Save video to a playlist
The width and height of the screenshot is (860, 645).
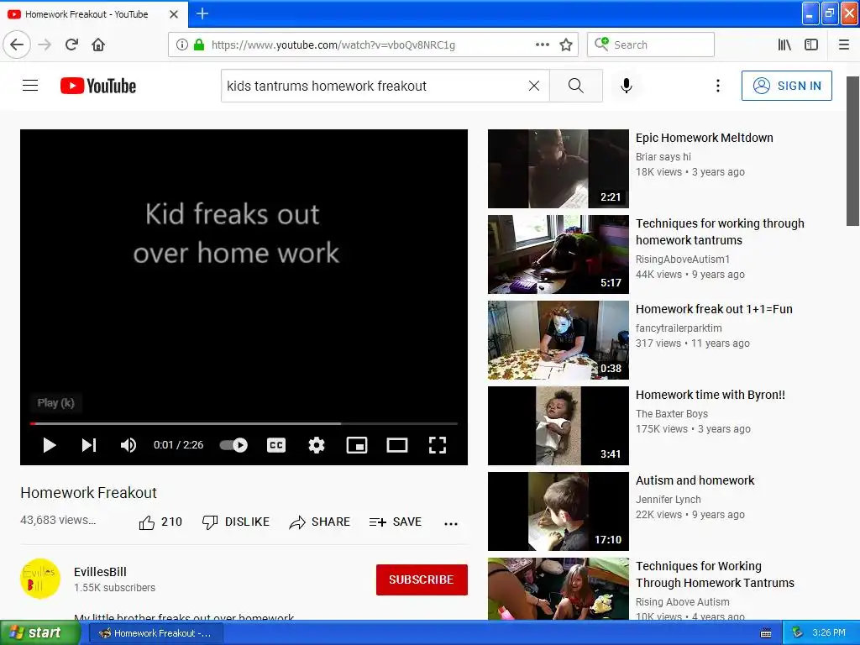[x=396, y=522]
